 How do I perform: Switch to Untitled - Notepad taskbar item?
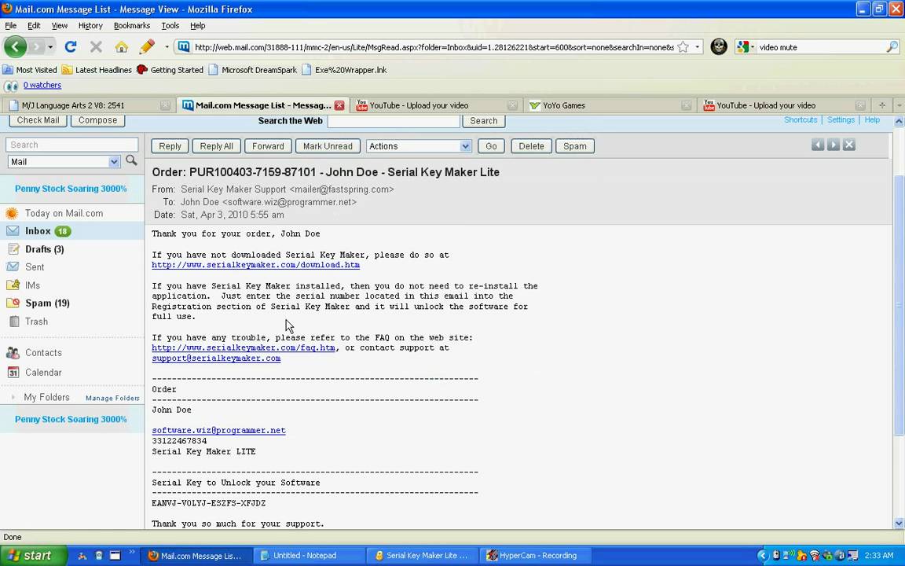pos(308,556)
